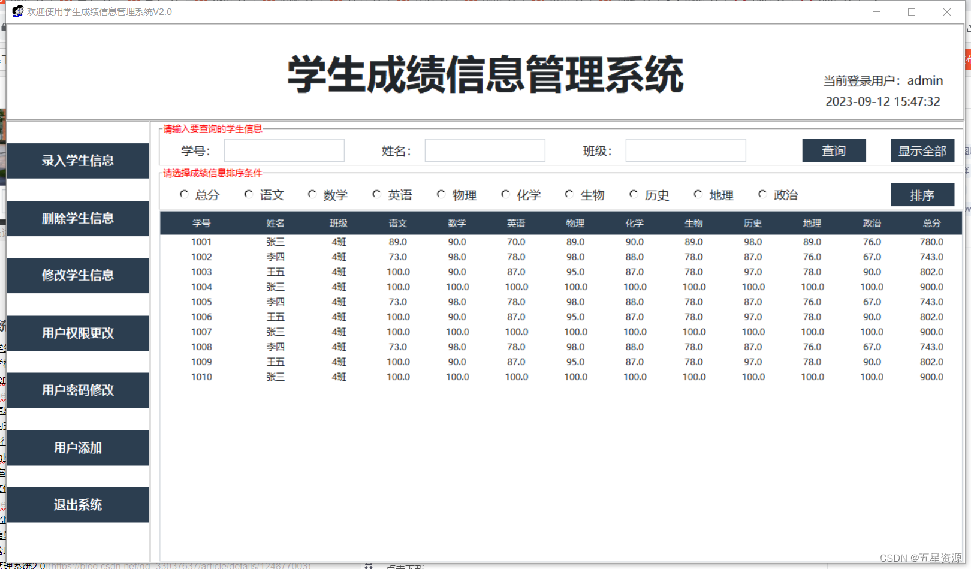Click the app icon in title bar
Screen dimensions: 971x569
click(x=17, y=11)
